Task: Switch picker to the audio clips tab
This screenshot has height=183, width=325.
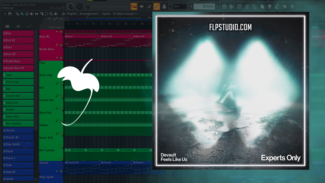Action: click(18, 26)
